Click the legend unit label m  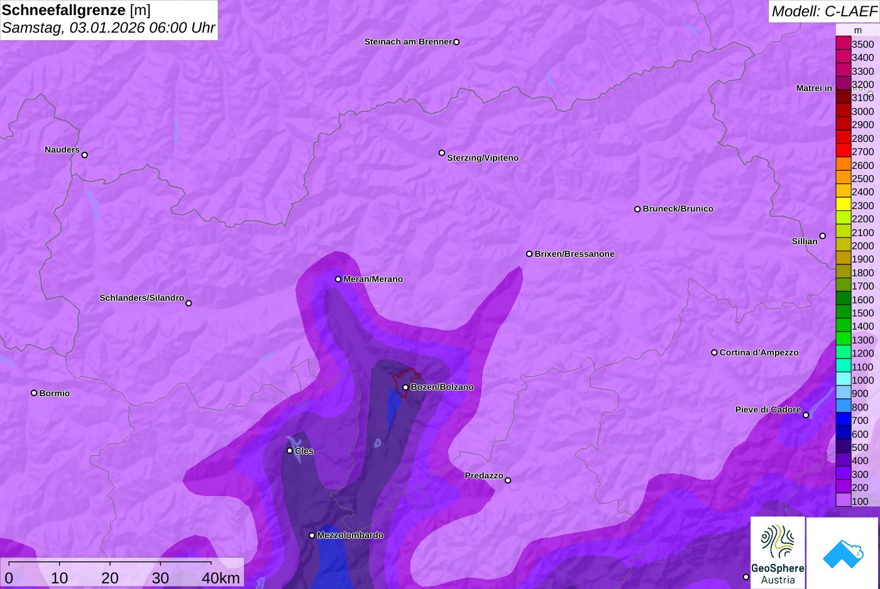[858, 30]
